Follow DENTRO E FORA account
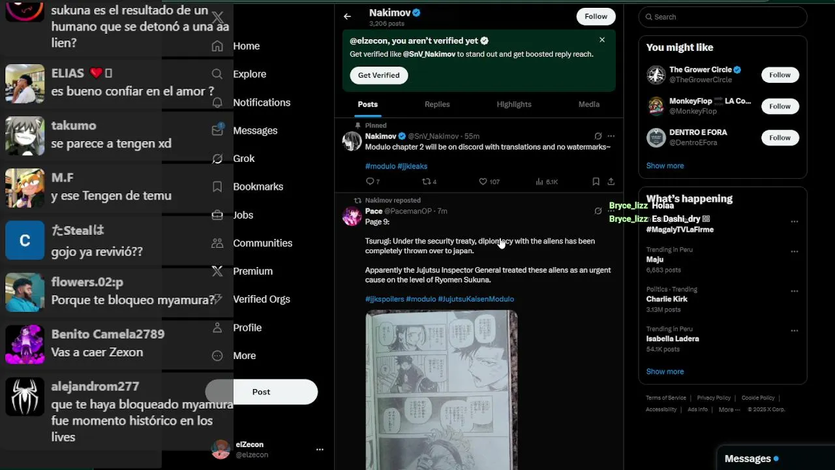Image resolution: width=835 pixels, height=470 pixels. 780,138
